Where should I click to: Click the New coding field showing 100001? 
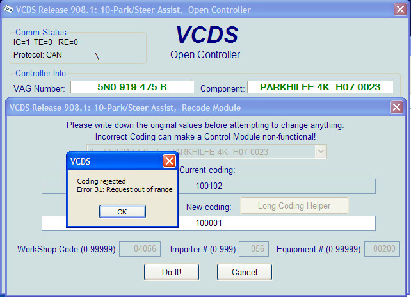pyautogui.click(x=209, y=223)
